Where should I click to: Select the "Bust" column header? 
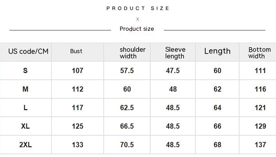click(x=76, y=51)
